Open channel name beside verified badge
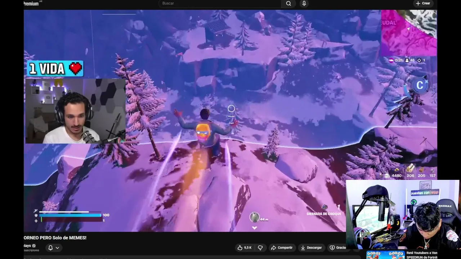461x259 pixels. pos(27,246)
